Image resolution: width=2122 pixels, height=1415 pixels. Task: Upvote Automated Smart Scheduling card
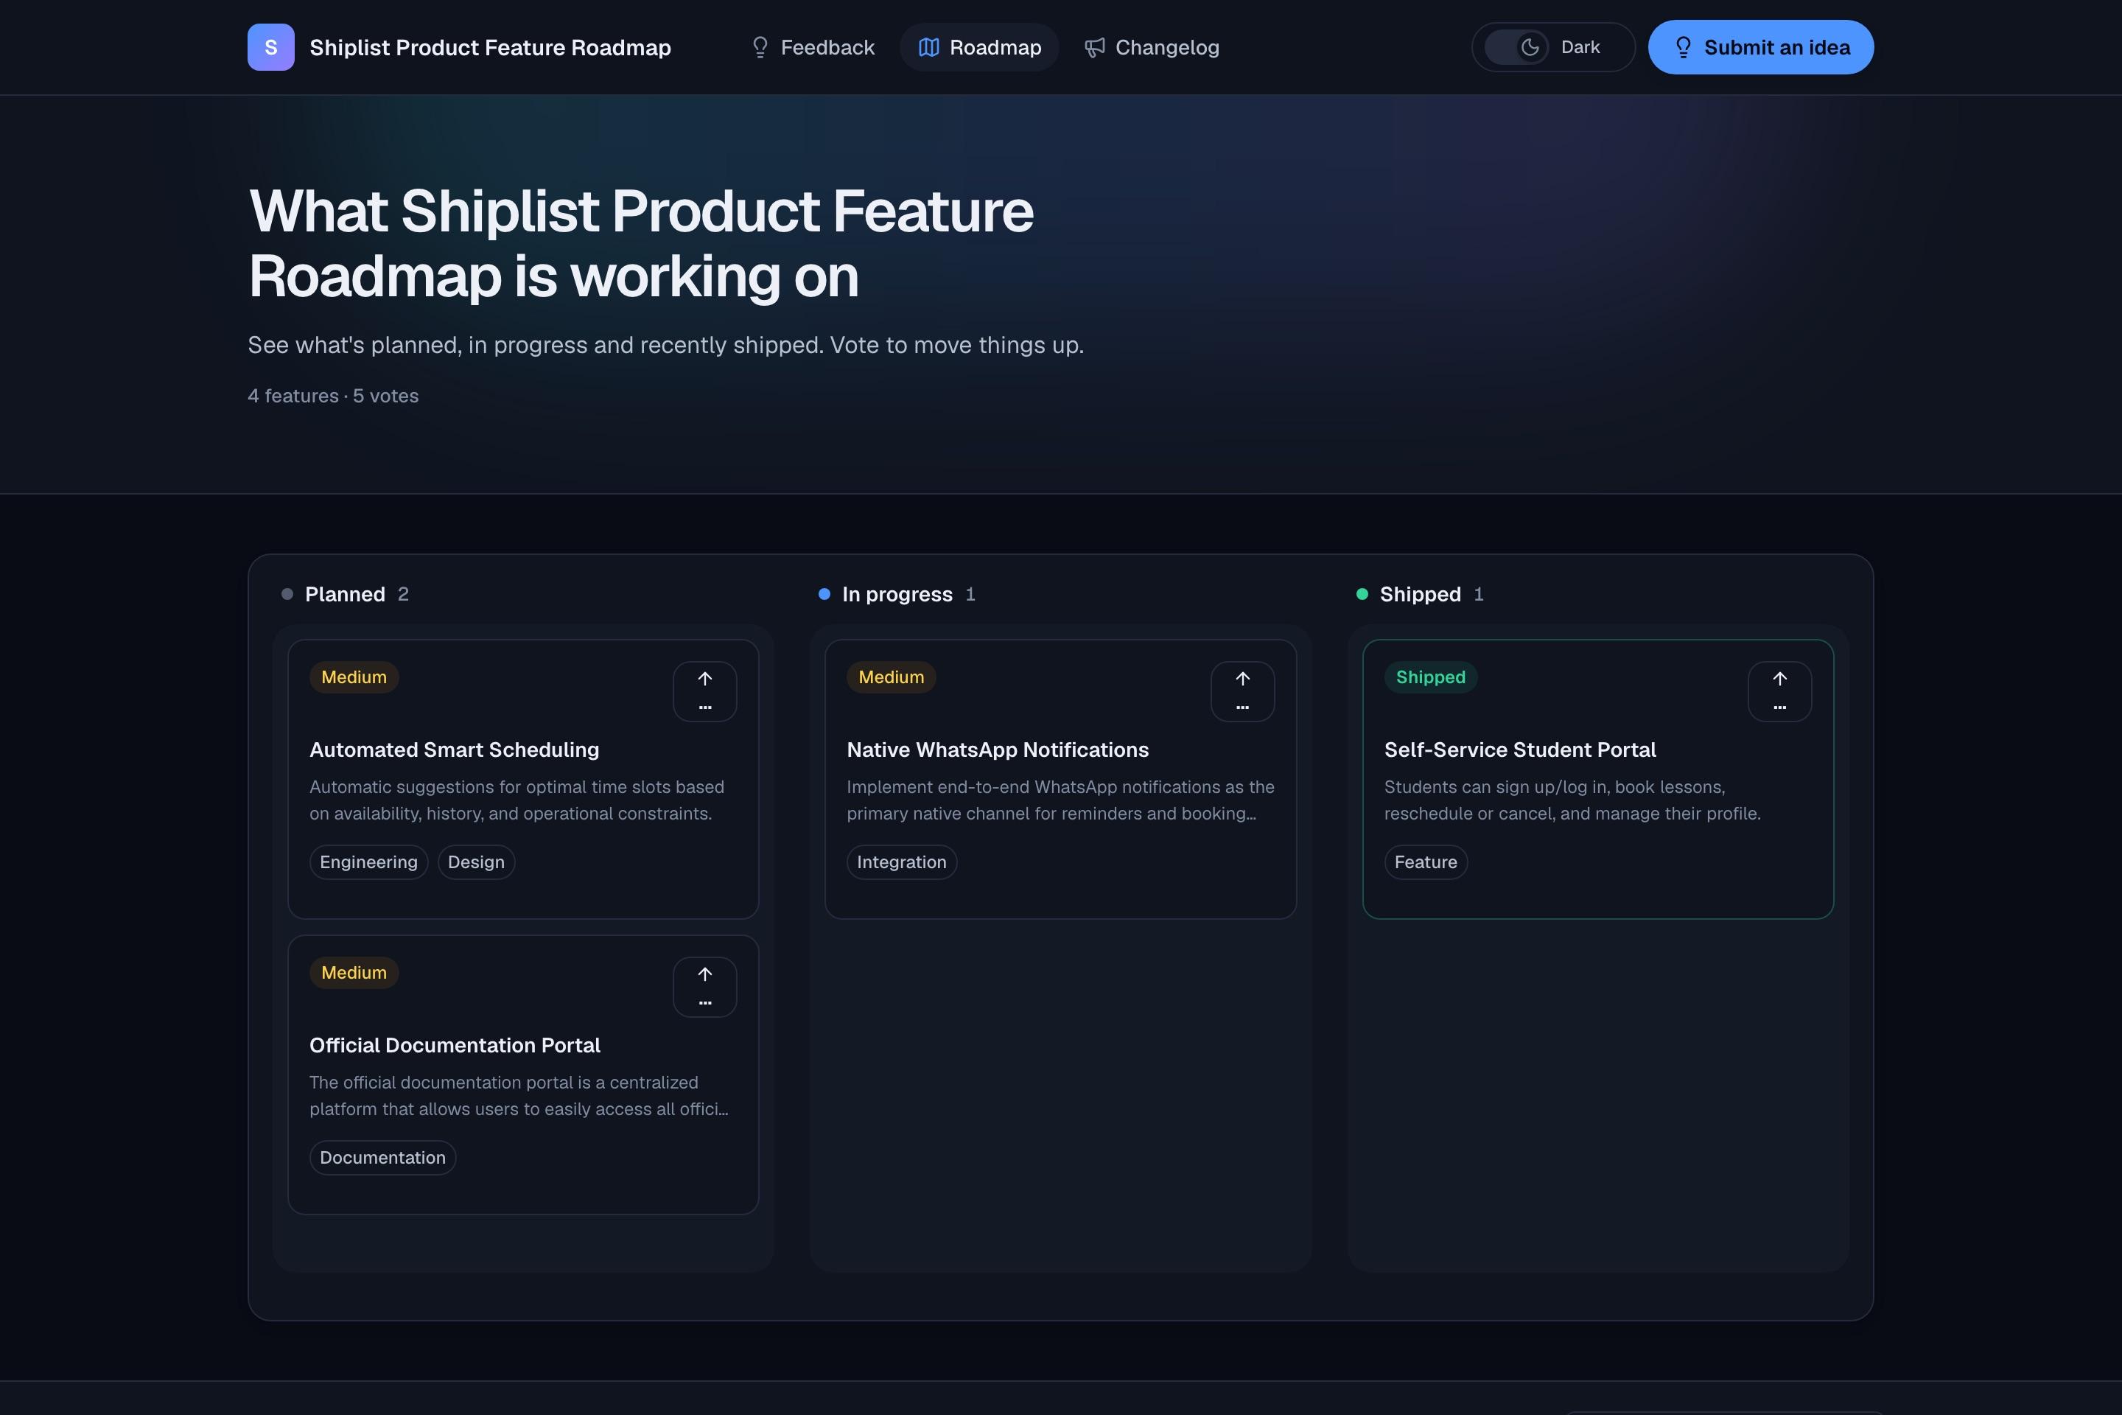pos(704,691)
